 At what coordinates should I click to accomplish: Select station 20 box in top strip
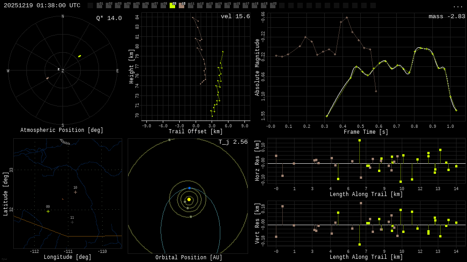(273, 5)
